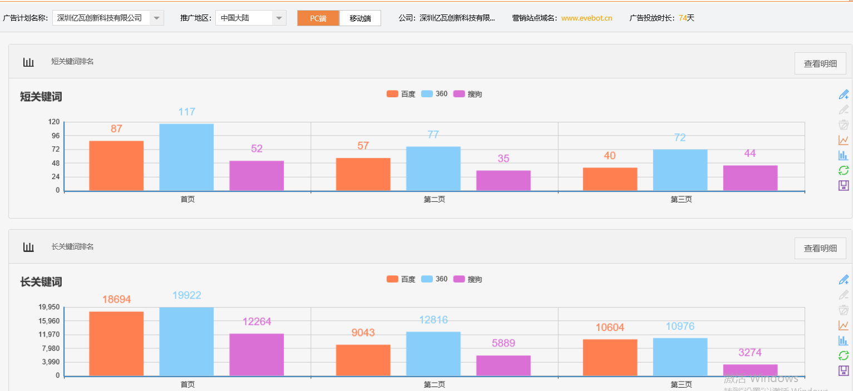Screen dimensions: 853x391
Task: Save the 长关键词 chart as an image
Action: pos(844,370)
